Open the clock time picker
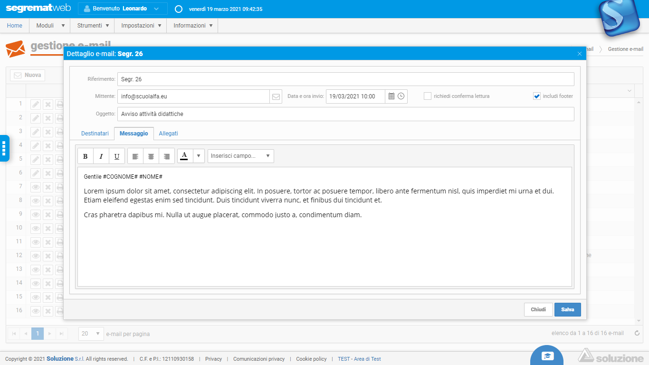This screenshot has height=365, width=649. point(401,96)
